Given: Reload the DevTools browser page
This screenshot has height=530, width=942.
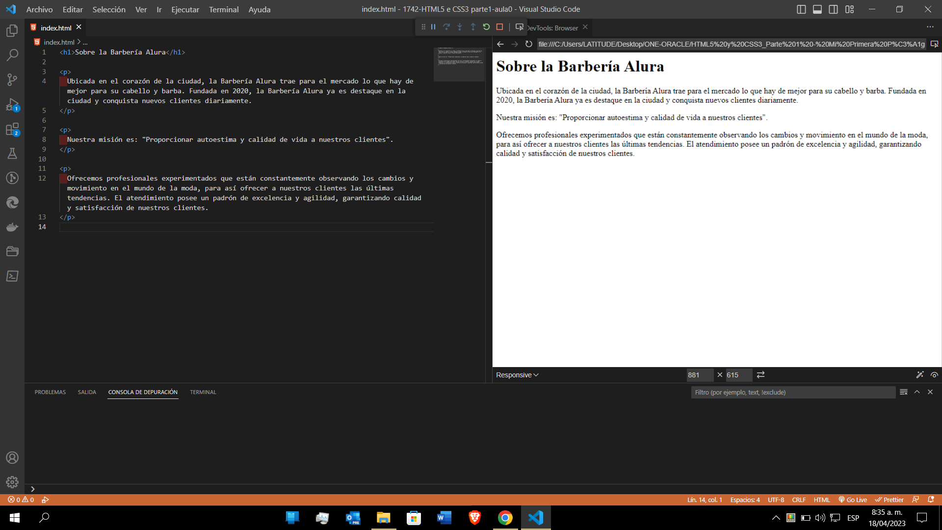Looking at the screenshot, I should [528, 44].
